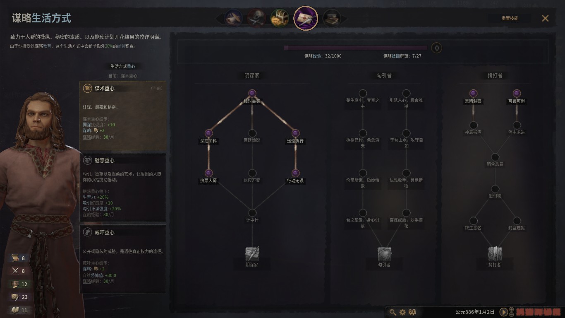
Task: Open settings gear icon in bottom bar
Action: pos(402,312)
